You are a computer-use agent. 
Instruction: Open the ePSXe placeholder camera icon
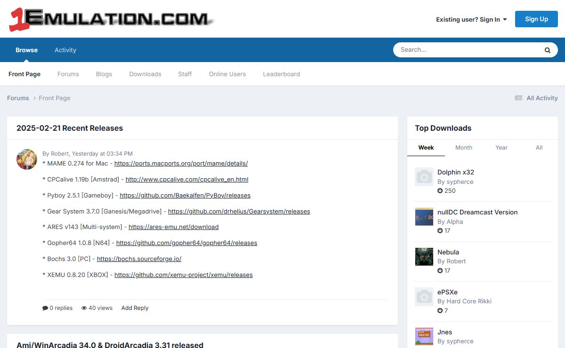[x=424, y=297]
